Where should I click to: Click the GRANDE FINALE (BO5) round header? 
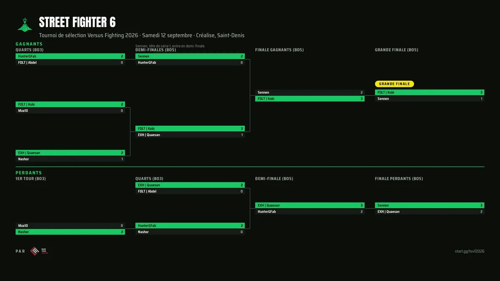pyautogui.click(x=396, y=50)
